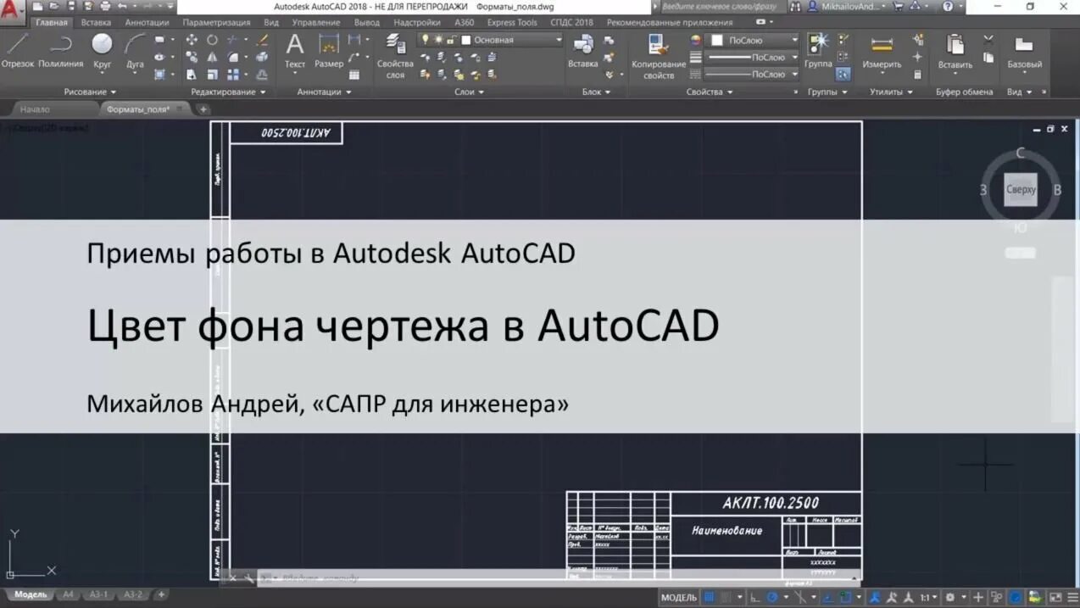The height and width of the screenshot is (608, 1080).
Task: Click the Cut scissors icon in Буфер обмена
Action: coord(988,40)
